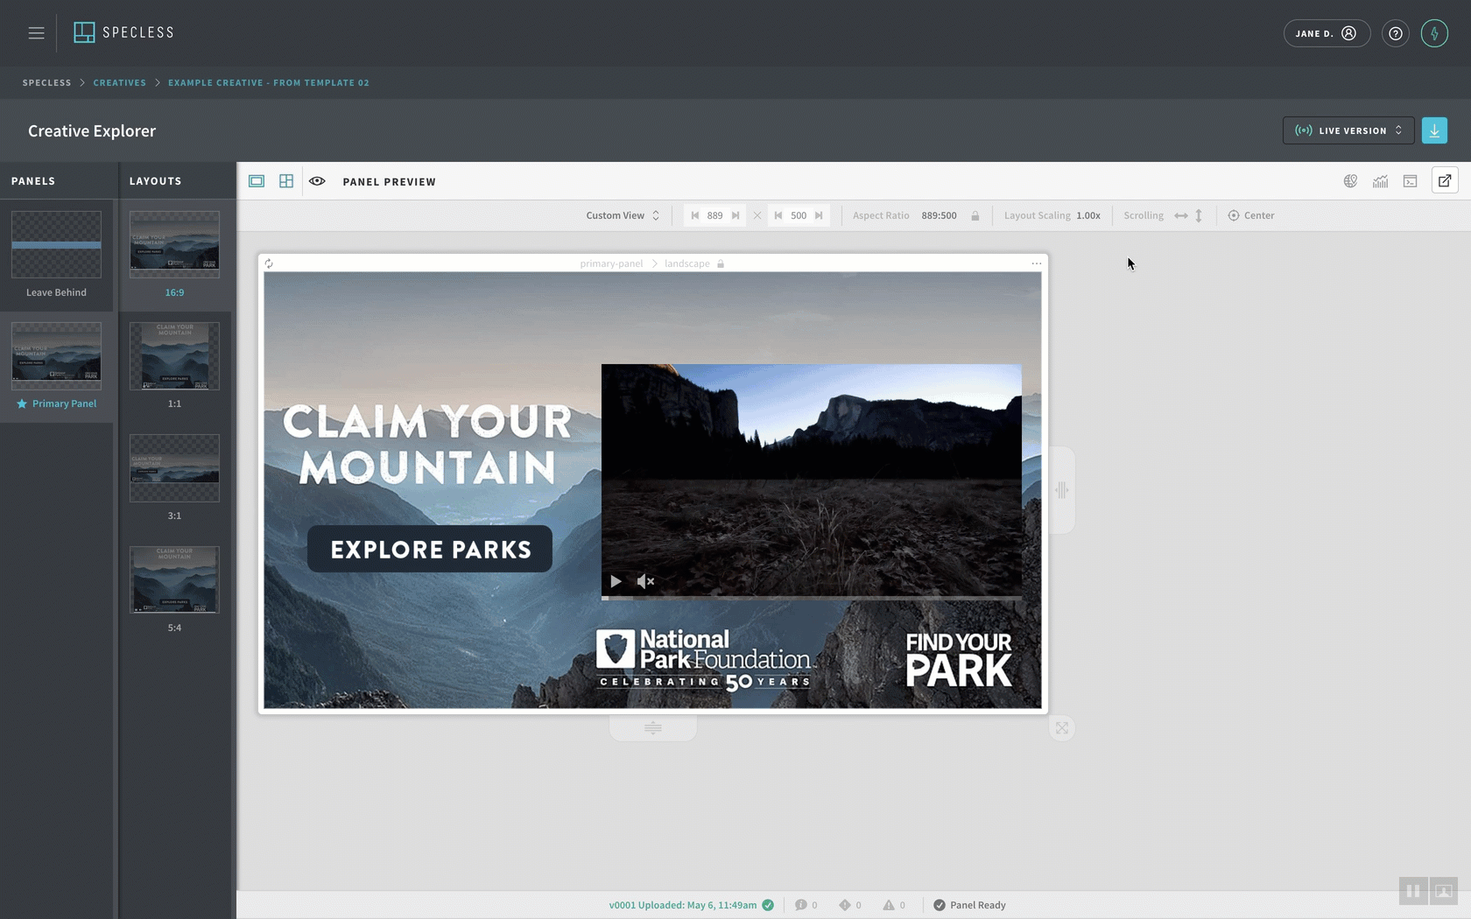Switch to grid multi-panel view icon

[286, 181]
